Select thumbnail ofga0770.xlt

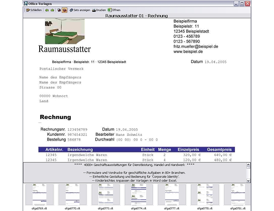(x=73, y=197)
